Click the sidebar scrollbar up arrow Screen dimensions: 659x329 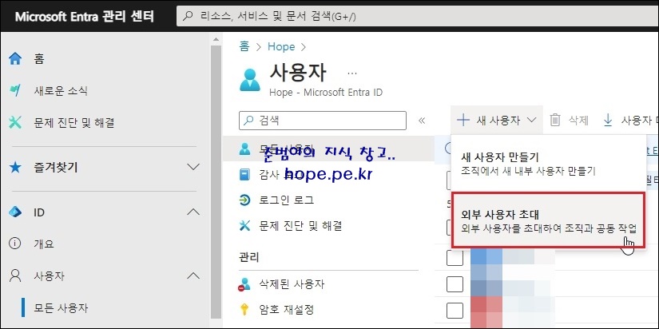tap(216, 39)
